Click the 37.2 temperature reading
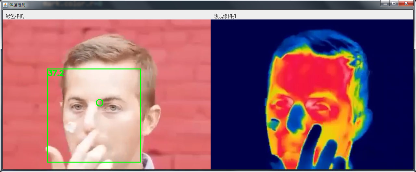 click(56, 73)
